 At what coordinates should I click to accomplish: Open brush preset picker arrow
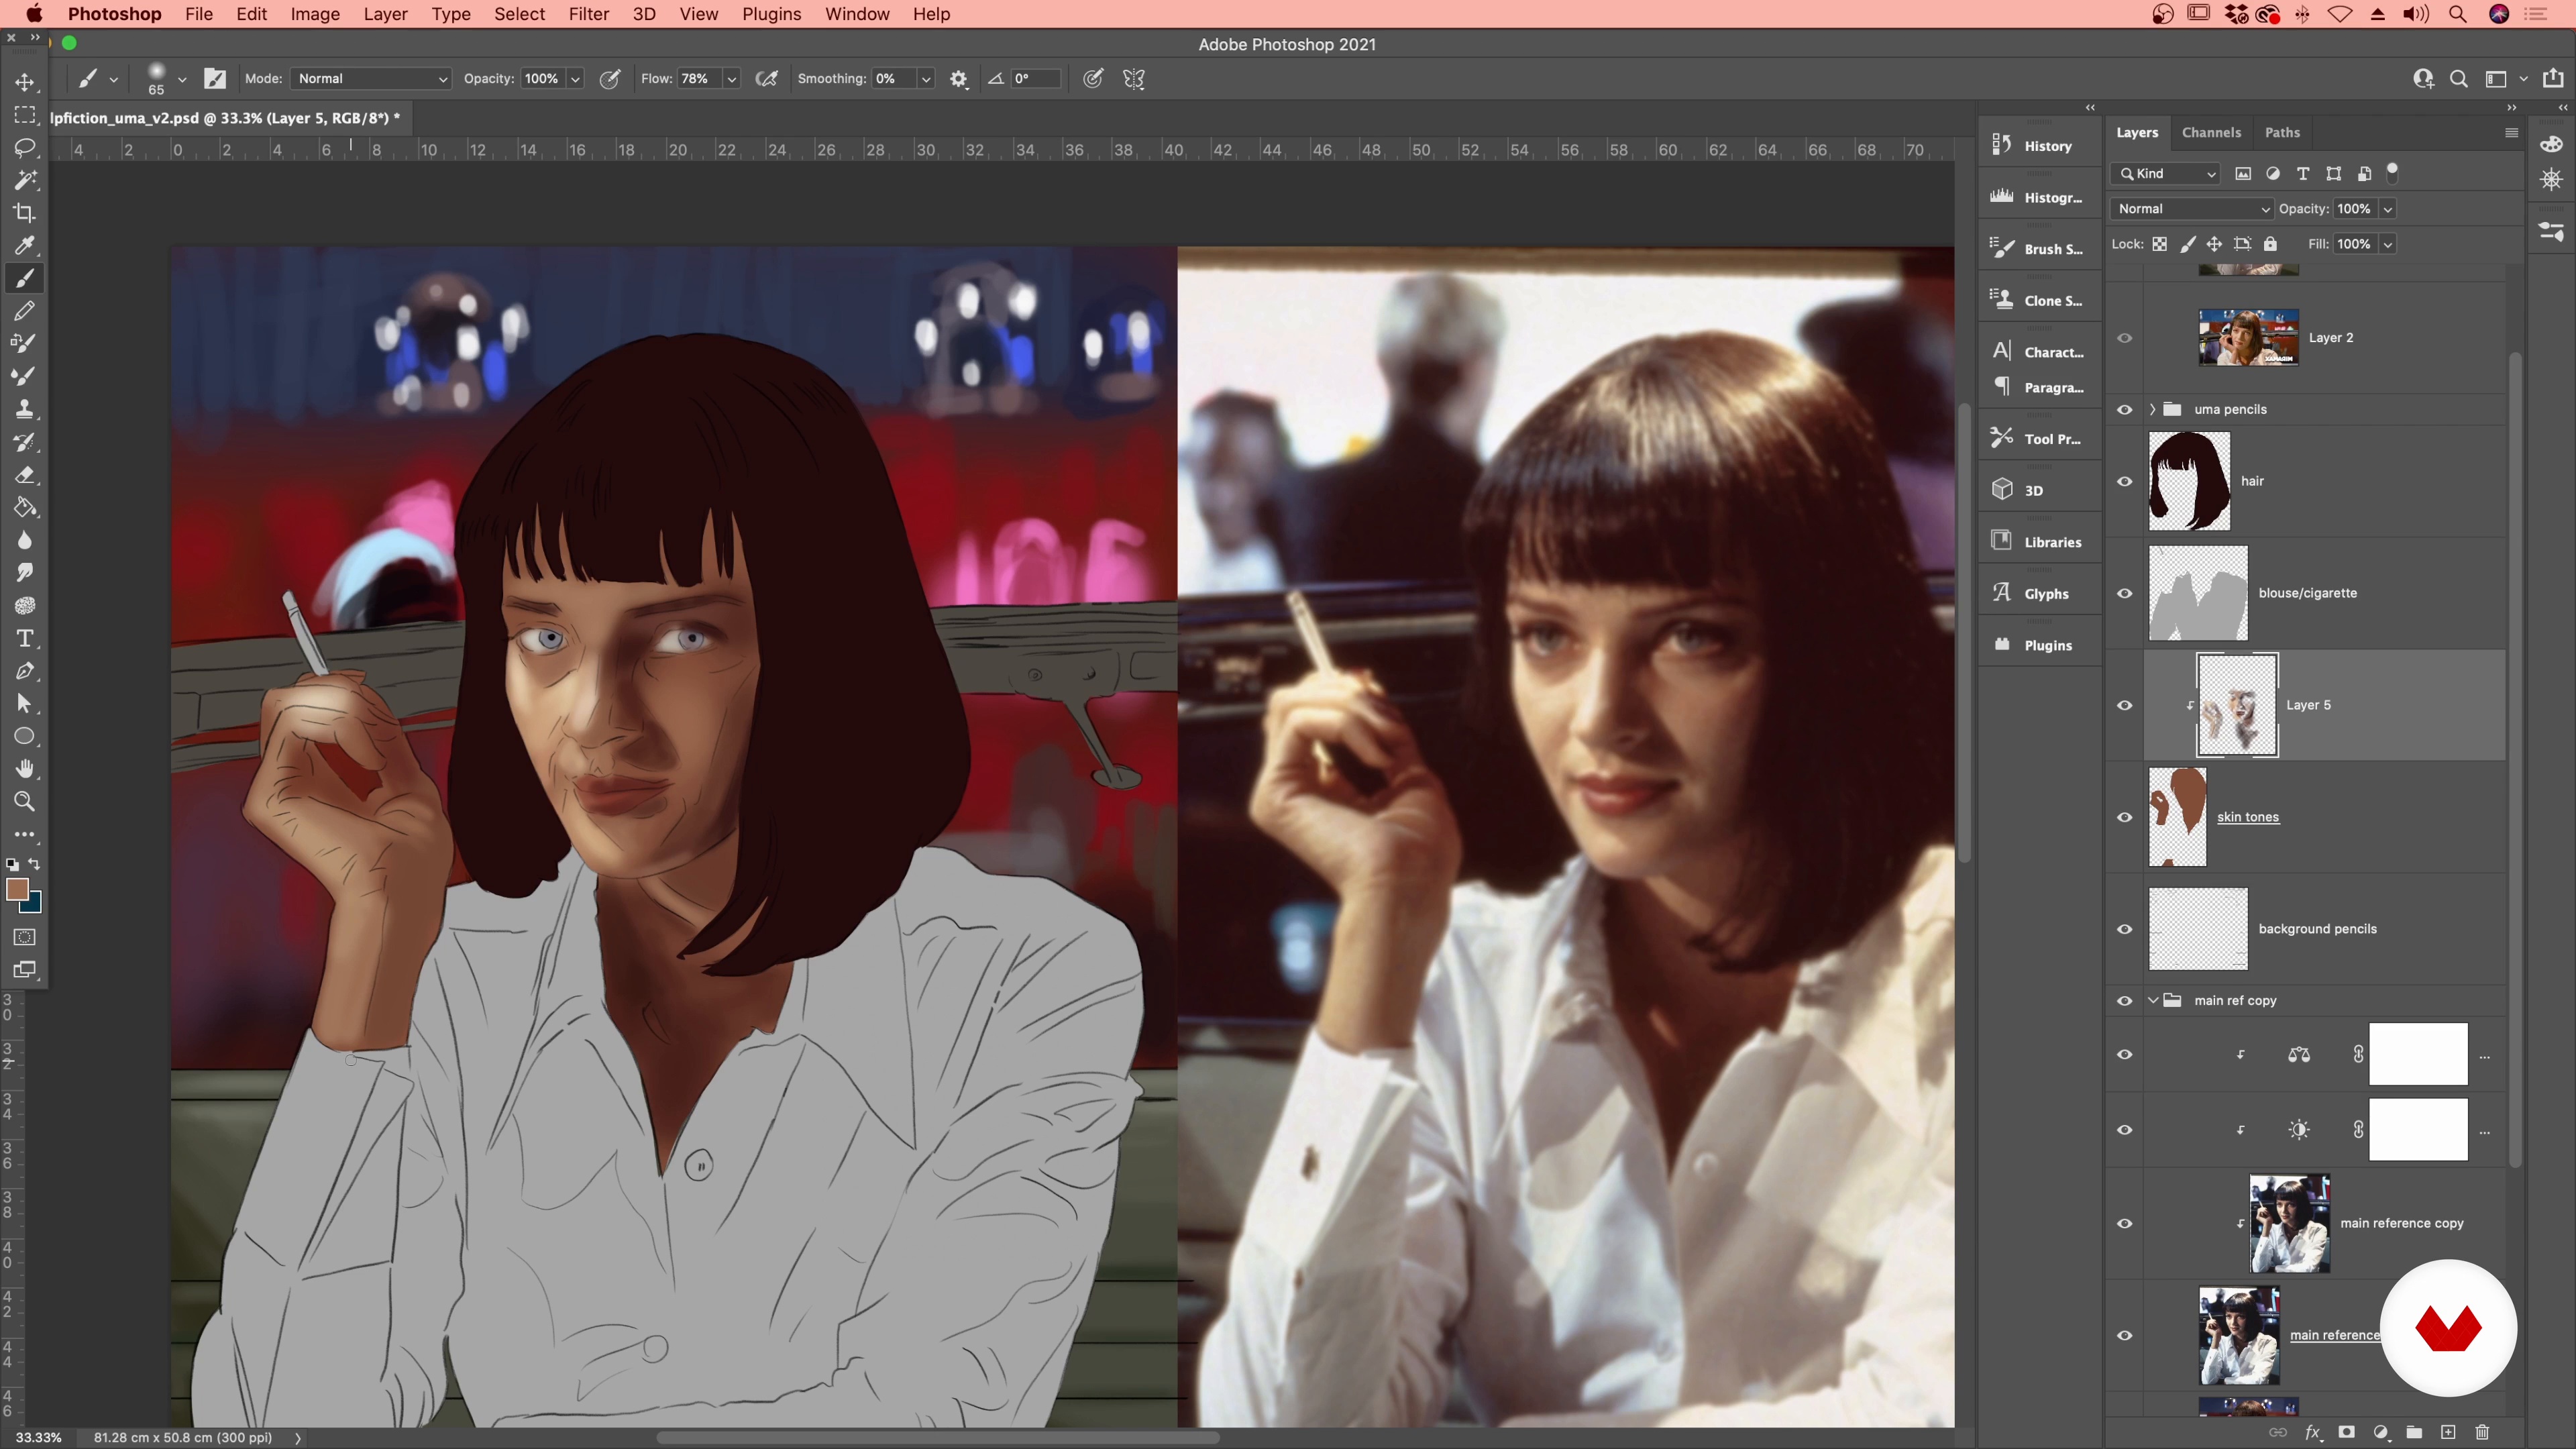182,79
